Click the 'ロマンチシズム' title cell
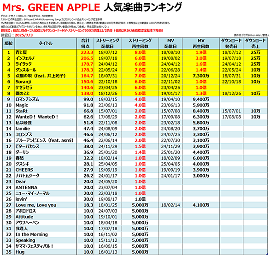Screen dimensions: 270x255 46,99
